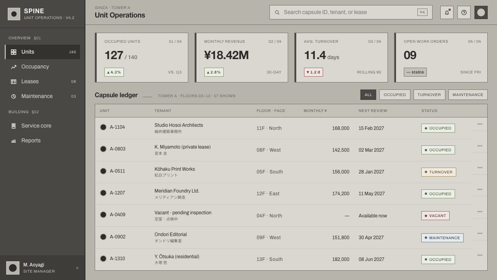
Task: Click the 1.2 d turnover badge
Action: tap(313, 72)
